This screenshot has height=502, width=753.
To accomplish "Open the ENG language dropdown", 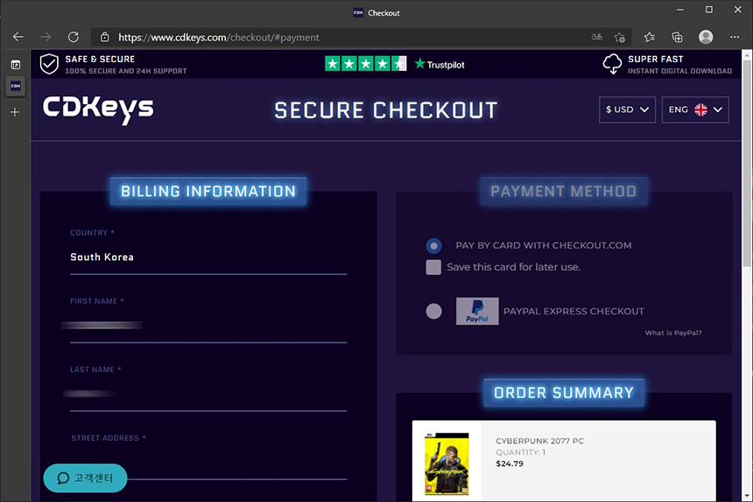I will (695, 110).
